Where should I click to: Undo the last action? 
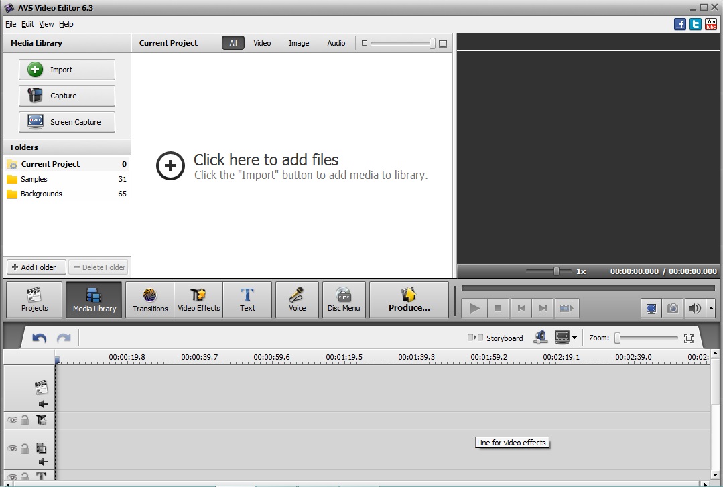[39, 338]
